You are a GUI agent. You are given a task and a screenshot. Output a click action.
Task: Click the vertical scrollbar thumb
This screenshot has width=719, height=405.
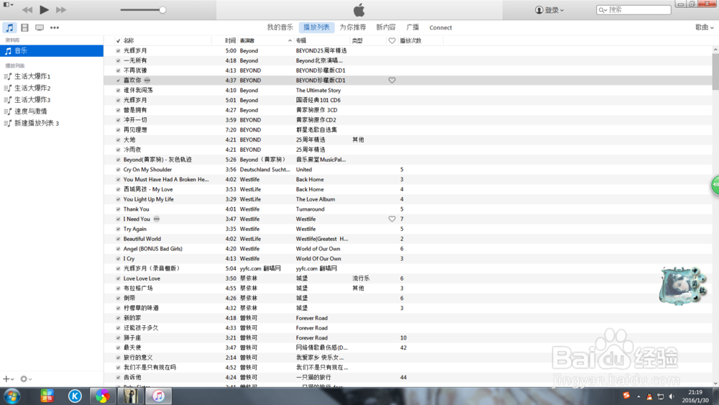pos(715,71)
